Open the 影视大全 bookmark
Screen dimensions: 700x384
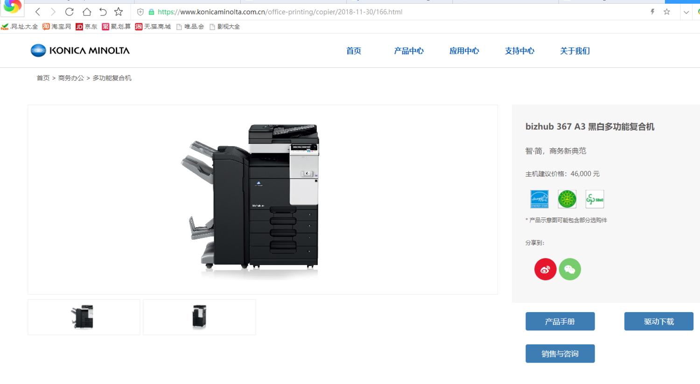coord(224,27)
